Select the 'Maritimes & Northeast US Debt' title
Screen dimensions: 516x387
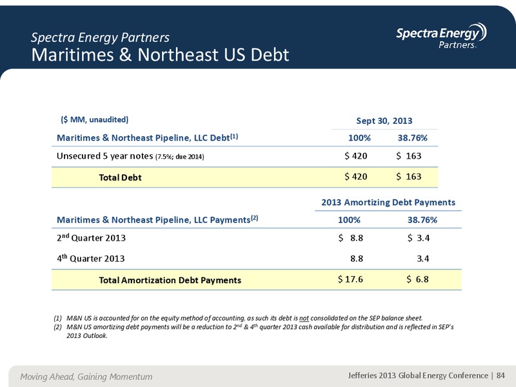coord(160,55)
